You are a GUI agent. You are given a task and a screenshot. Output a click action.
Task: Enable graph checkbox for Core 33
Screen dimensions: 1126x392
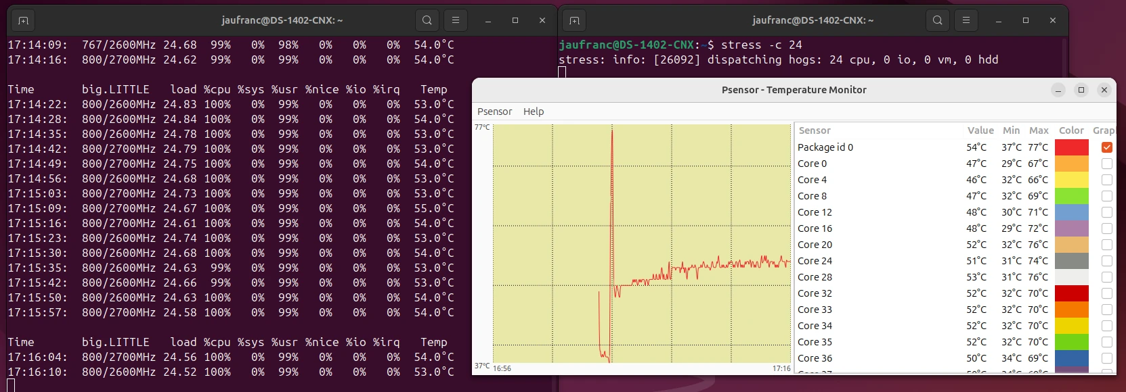click(x=1107, y=310)
